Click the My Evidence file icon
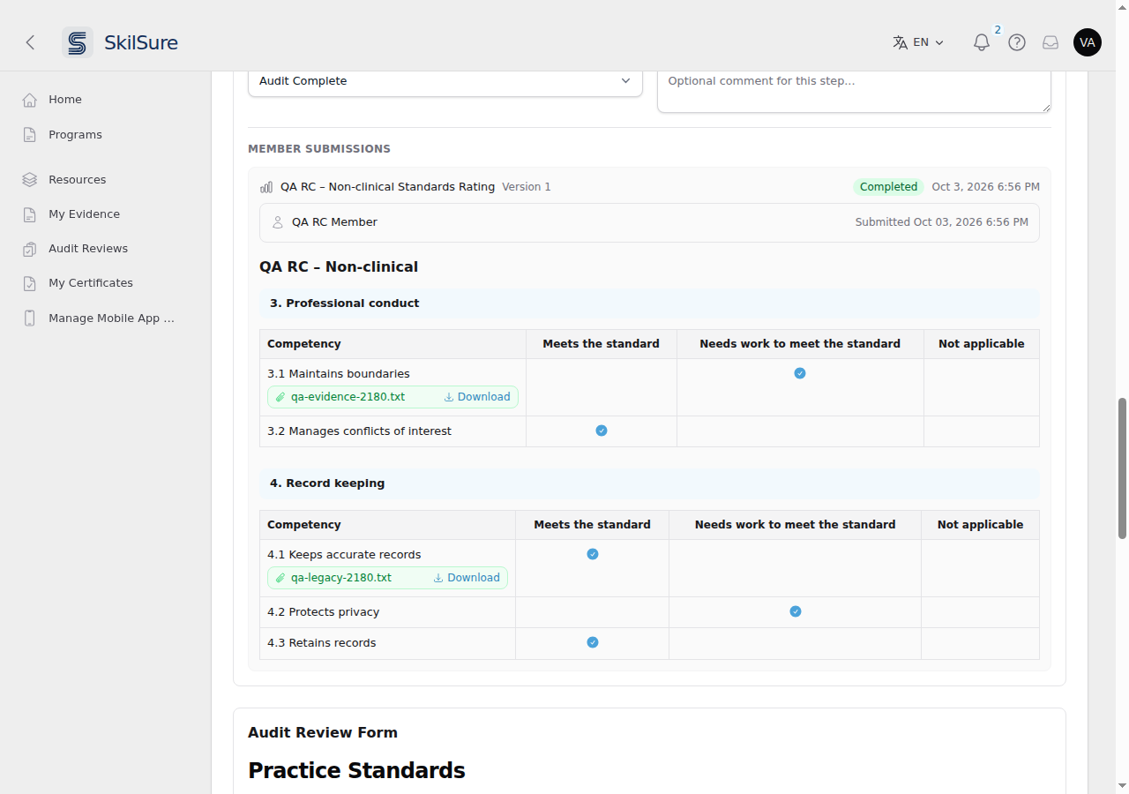 coord(30,214)
